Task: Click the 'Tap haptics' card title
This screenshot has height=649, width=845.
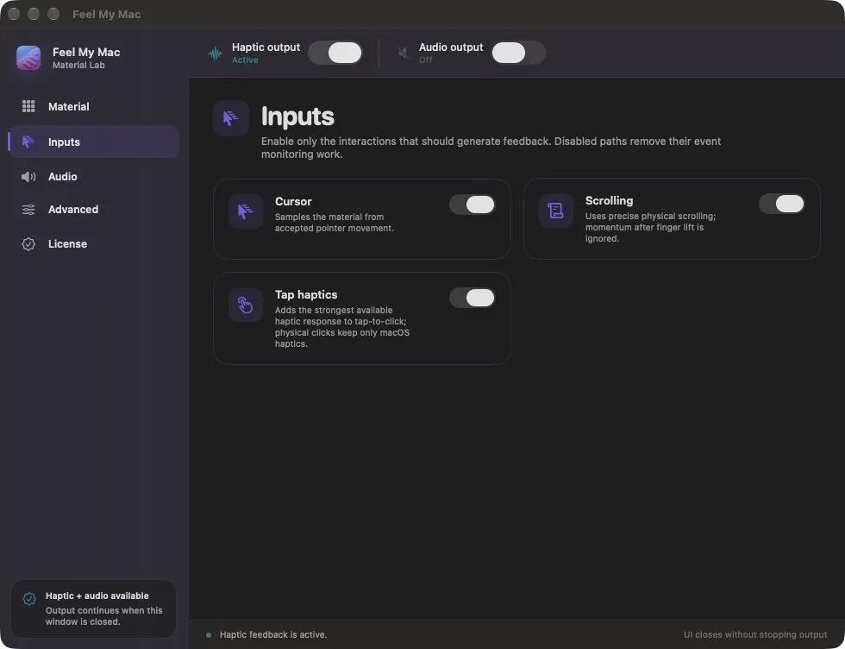Action: 306,294
